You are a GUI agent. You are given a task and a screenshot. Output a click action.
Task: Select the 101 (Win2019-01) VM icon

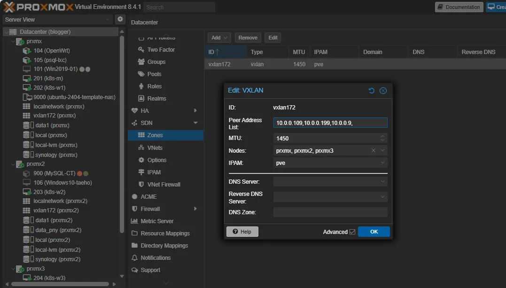[27, 69]
